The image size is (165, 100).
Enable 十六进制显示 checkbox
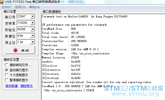[7, 75]
